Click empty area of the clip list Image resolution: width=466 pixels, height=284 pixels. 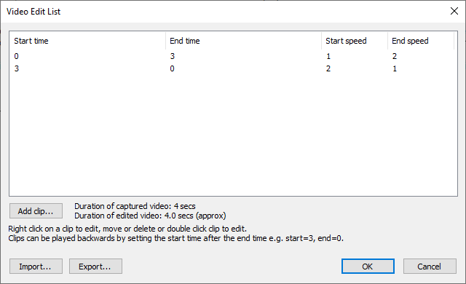(233, 134)
